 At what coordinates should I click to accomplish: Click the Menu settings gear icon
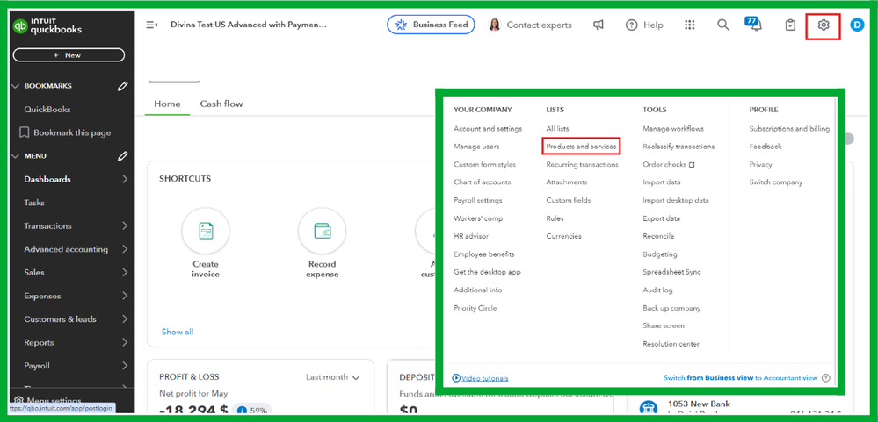(x=18, y=400)
